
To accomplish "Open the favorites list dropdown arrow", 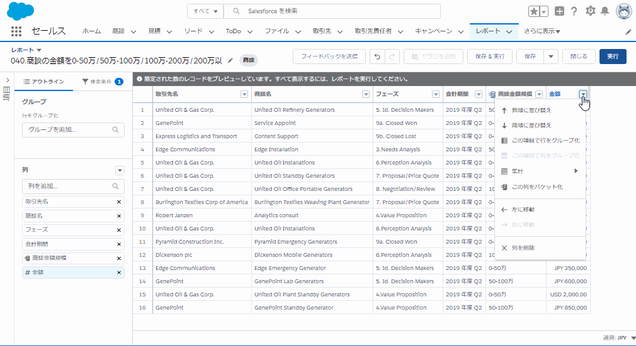I will click(x=544, y=11).
